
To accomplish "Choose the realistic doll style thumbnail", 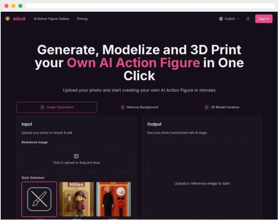I will (x=114, y=199).
